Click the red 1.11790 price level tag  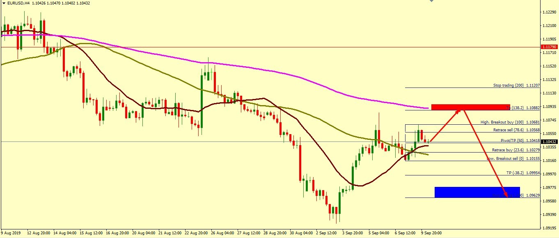coord(549,47)
